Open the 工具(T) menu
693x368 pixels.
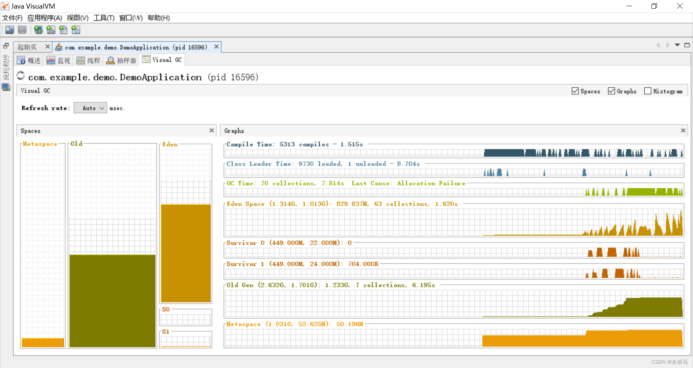104,18
